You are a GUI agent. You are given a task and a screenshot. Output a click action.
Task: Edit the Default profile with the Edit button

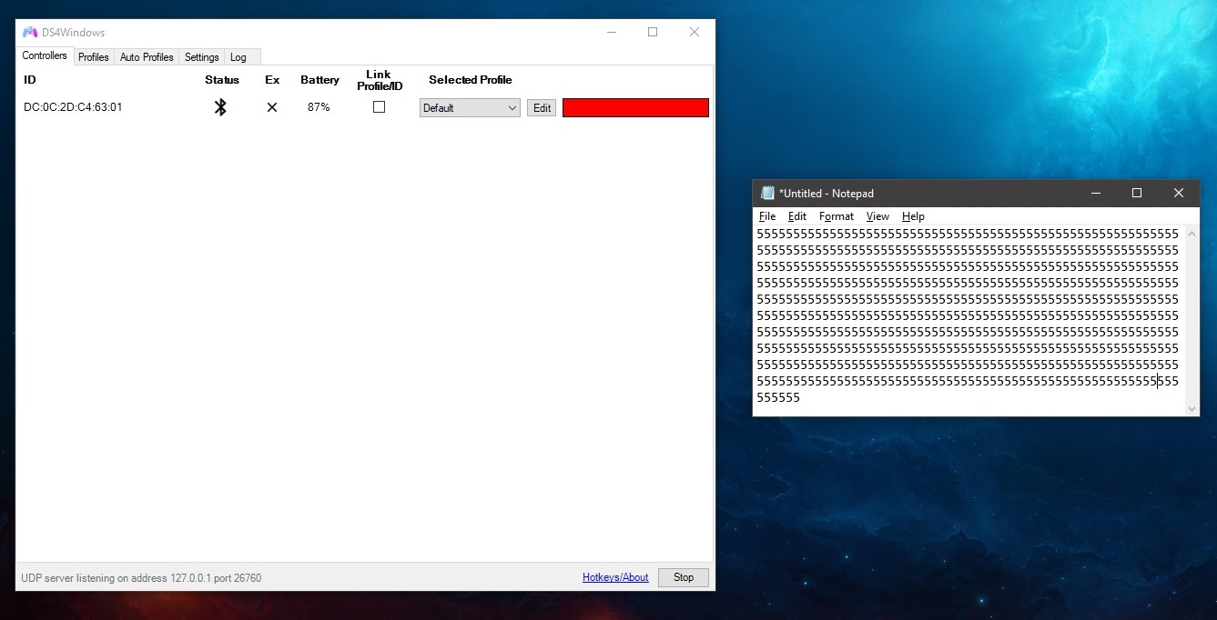pyautogui.click(x=542, y=107)
